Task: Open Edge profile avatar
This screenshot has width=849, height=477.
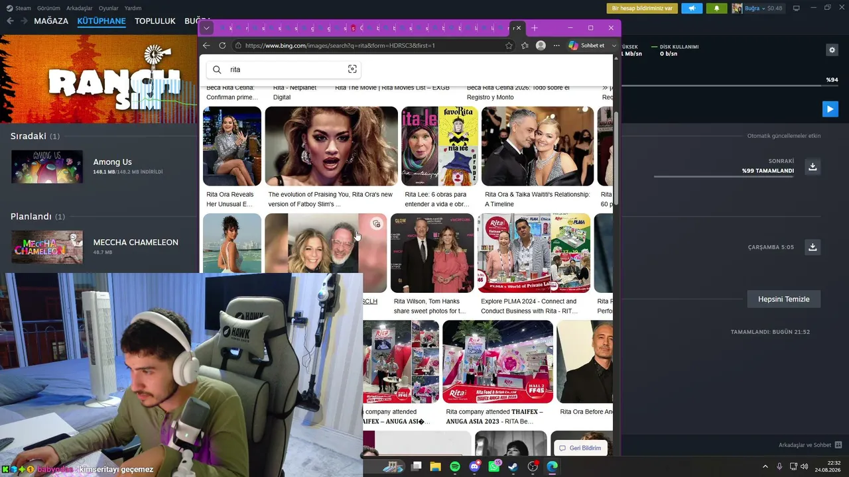Action: click(541, 45)
